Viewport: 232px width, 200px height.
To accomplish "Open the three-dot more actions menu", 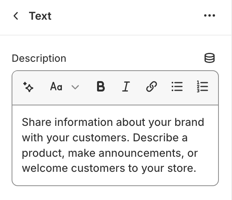I will coord(209,15).
